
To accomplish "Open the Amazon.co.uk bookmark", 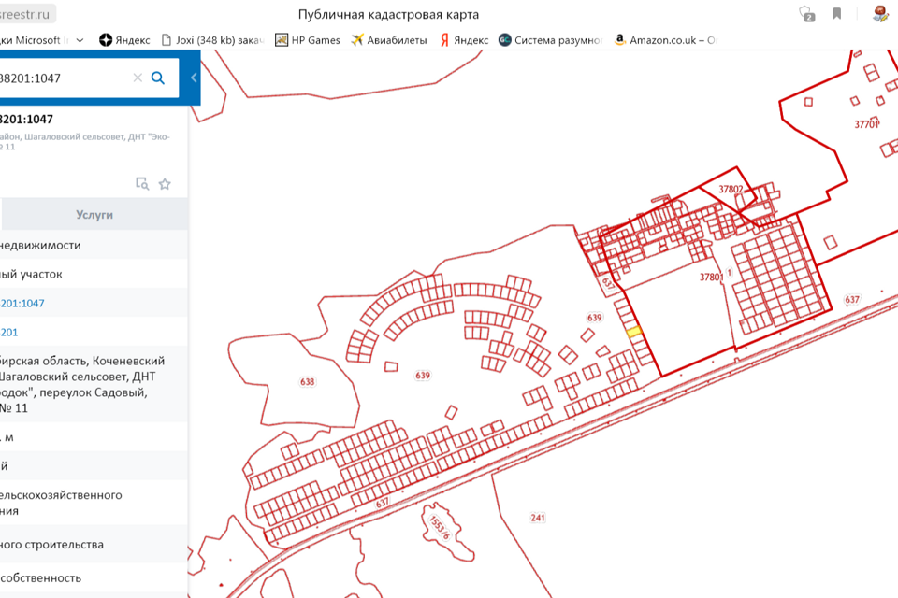I will (x=666, y=40).
